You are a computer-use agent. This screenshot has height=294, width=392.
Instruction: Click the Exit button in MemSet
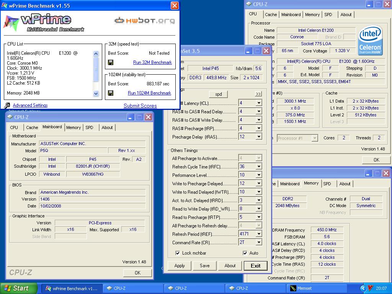pos(255,266)
